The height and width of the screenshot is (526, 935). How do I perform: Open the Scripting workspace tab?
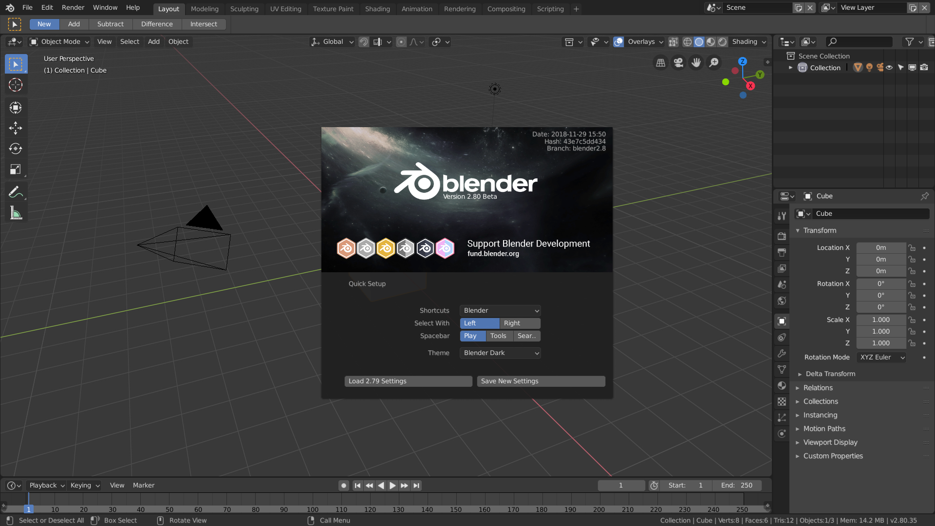[x=550, y=8]
